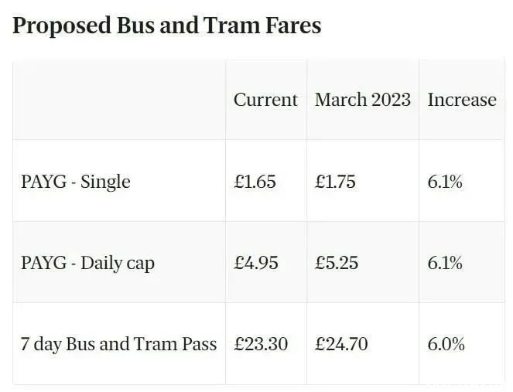Screen dimensions: 513x392
Task: Click the word Proposed in the heading
Action: 62,26
